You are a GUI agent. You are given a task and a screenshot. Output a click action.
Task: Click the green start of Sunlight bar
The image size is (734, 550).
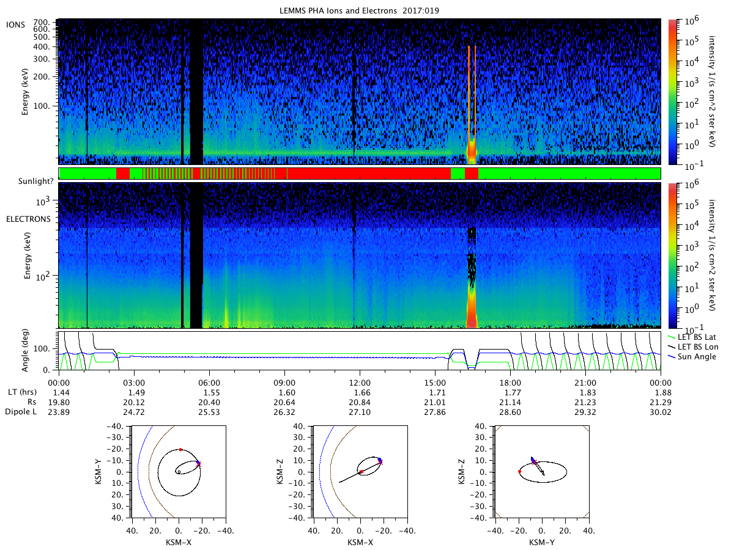pyautogui.click(x=87, y=174)
